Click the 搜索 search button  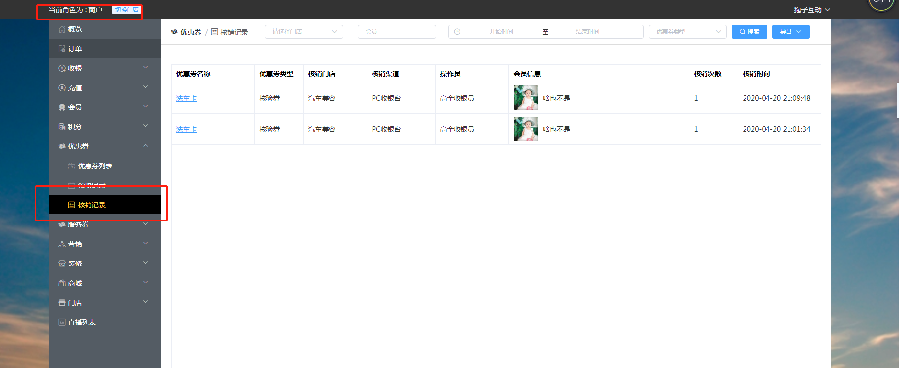(749, 32)
